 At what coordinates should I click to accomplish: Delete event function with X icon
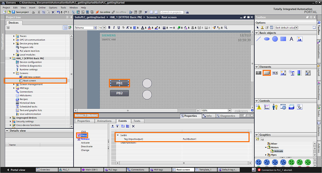[133, 126]
